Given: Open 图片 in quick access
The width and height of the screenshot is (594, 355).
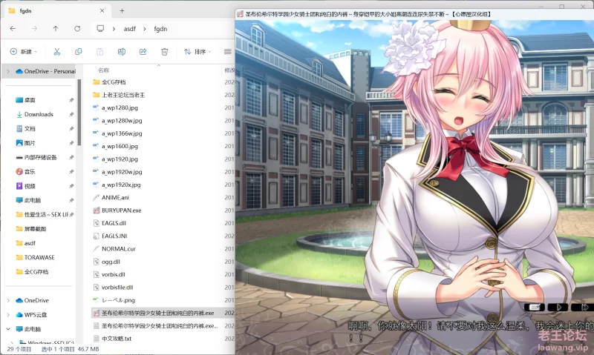Looking at the screenshot, I should 30,143.
